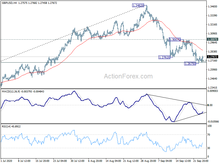
Task: Click the 1.34650 price axis value
Action: pos(213,6)
